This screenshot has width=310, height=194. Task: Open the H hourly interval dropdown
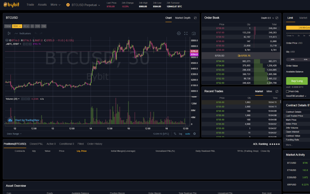pos(26,26)
